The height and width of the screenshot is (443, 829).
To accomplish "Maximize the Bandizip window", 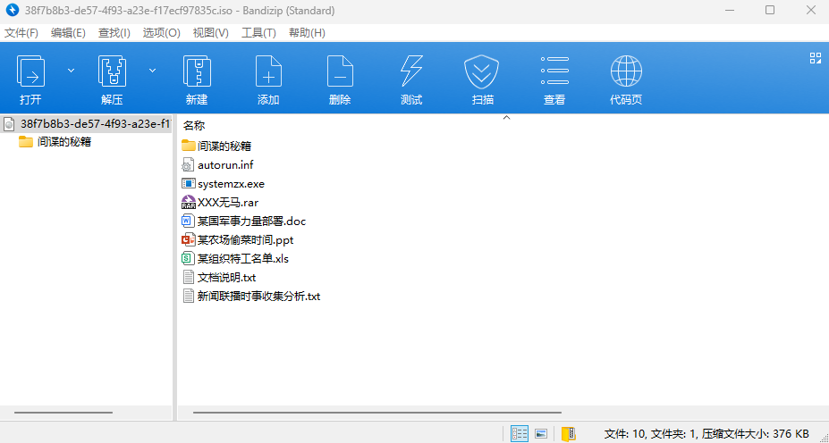I will click(x=770, y=10).
